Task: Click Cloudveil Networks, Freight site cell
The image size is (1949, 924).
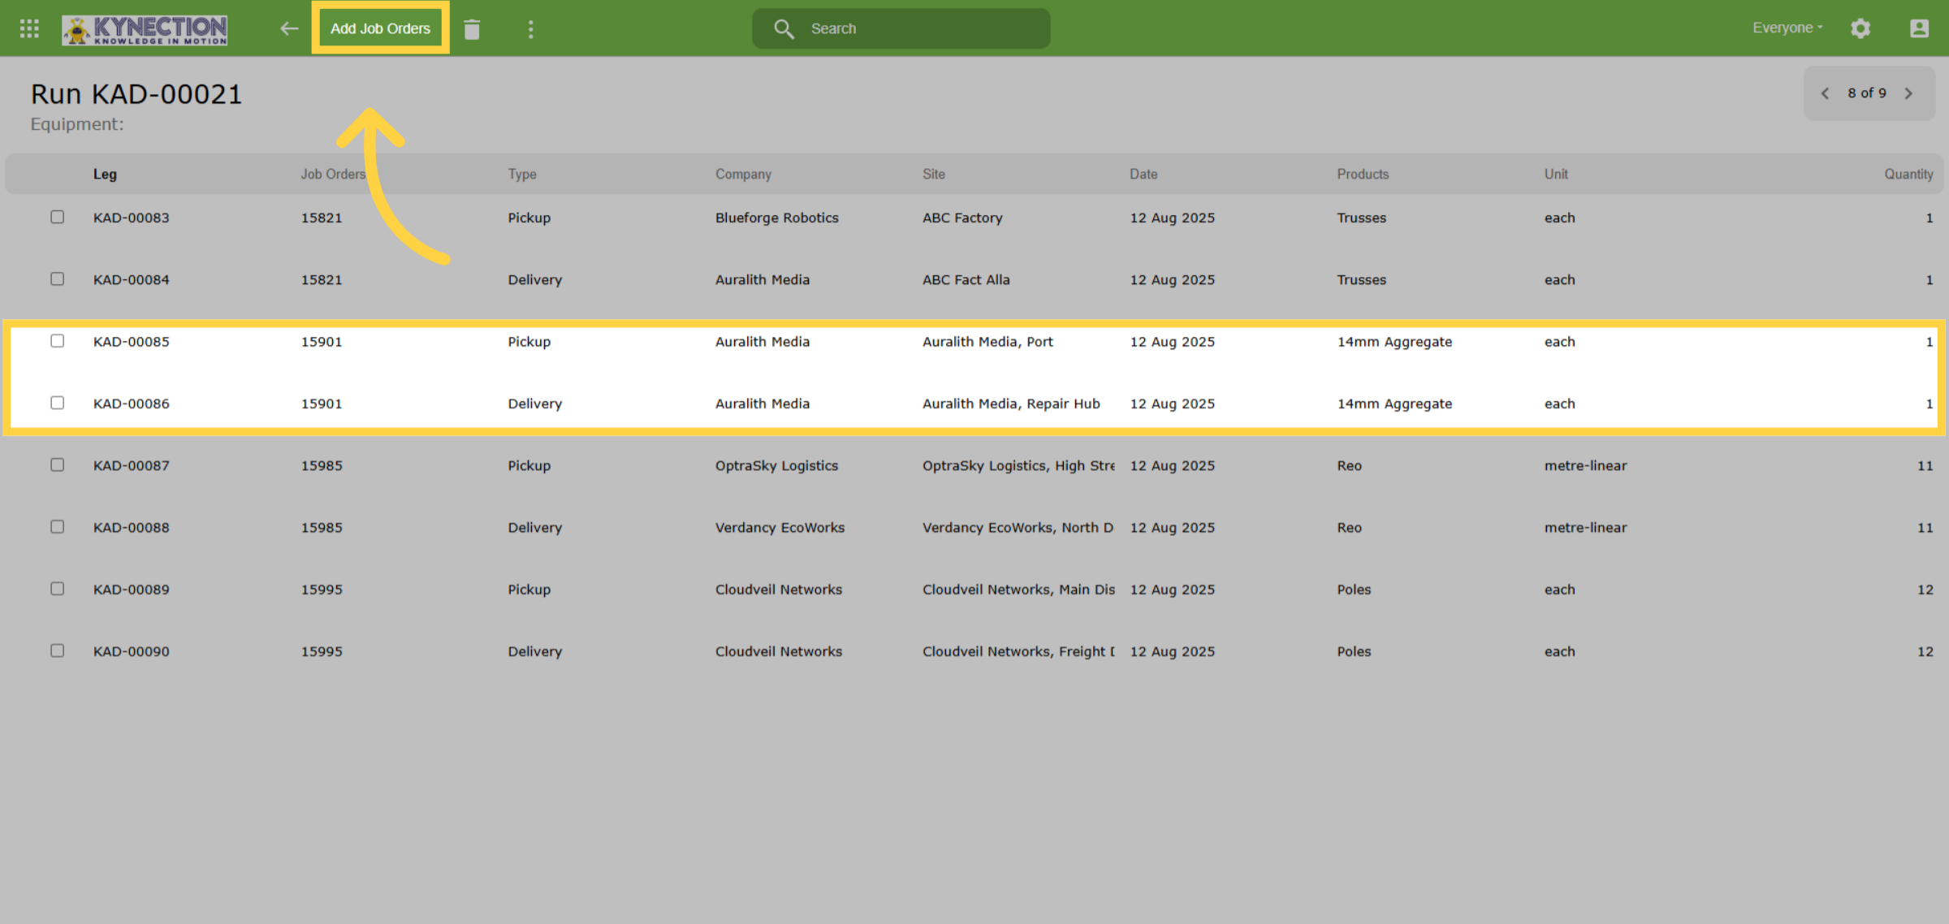Action: (x=1018, y=651)
